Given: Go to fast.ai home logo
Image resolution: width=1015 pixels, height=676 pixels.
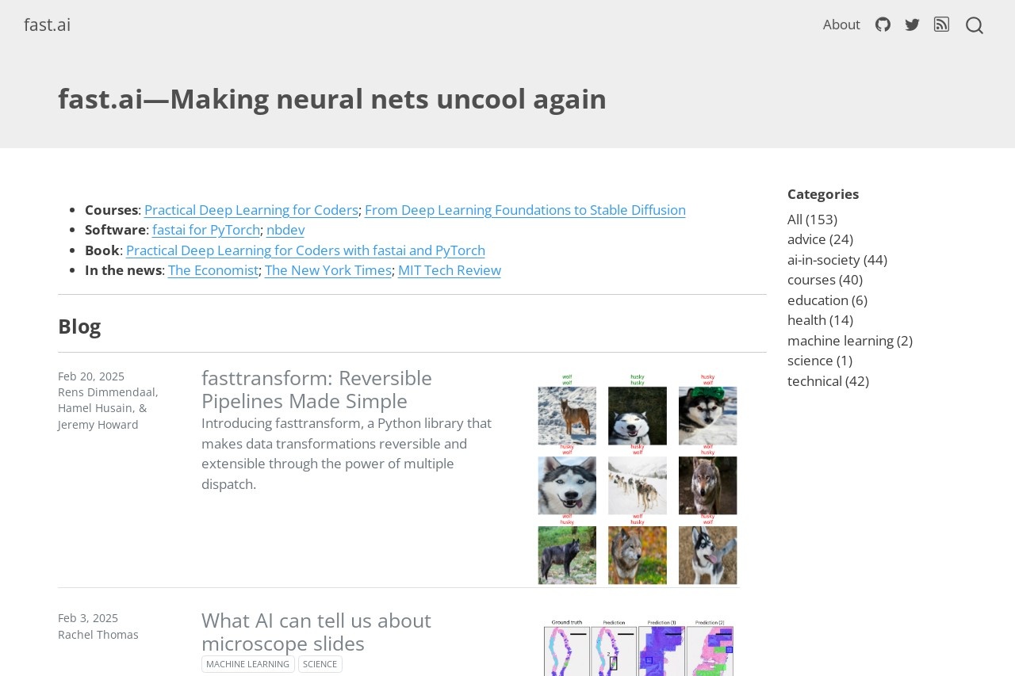Looking at the screenshot, I should (x=48, y=25).
